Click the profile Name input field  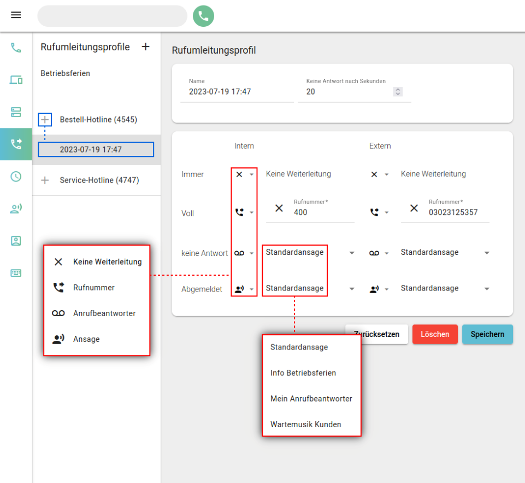(237, 92)
